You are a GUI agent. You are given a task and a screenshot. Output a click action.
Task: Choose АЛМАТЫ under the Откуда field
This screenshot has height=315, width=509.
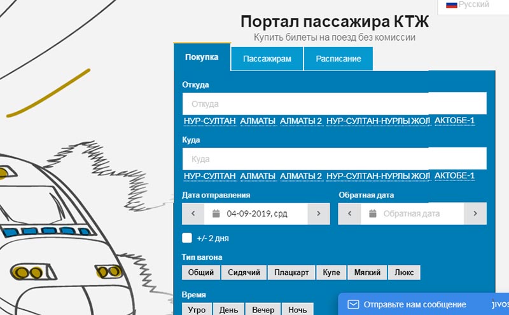pyautogui.click(x=258, y=121)
